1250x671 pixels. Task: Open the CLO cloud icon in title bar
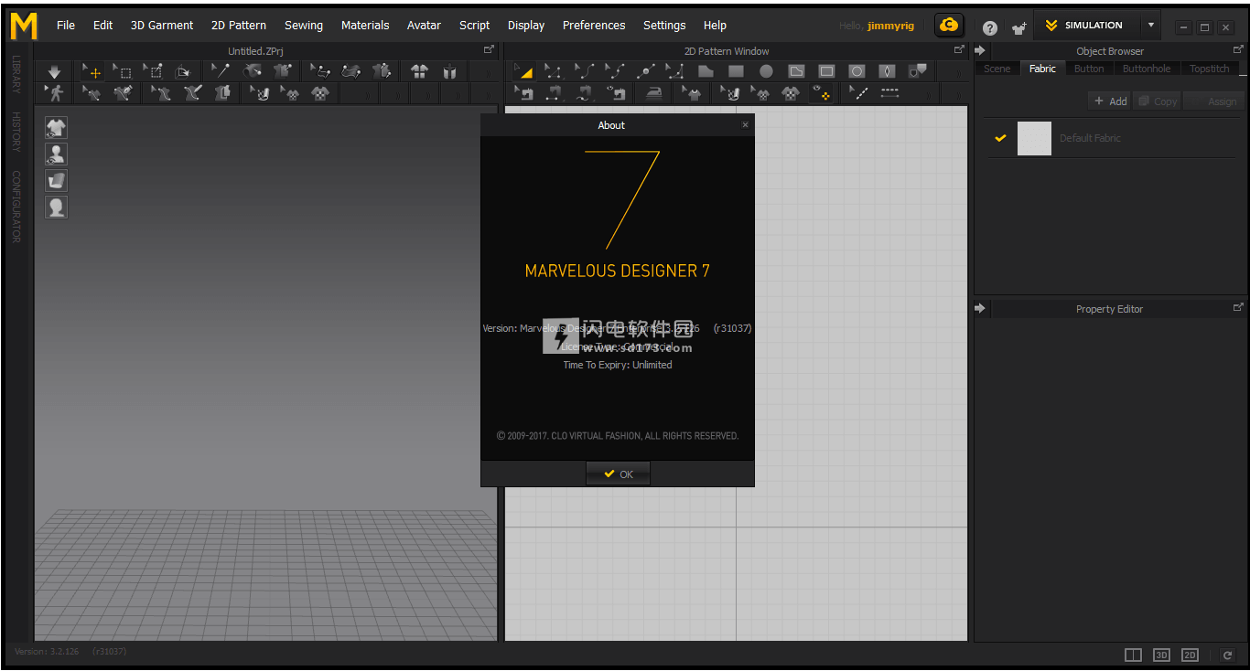click(x=949, y=26)
